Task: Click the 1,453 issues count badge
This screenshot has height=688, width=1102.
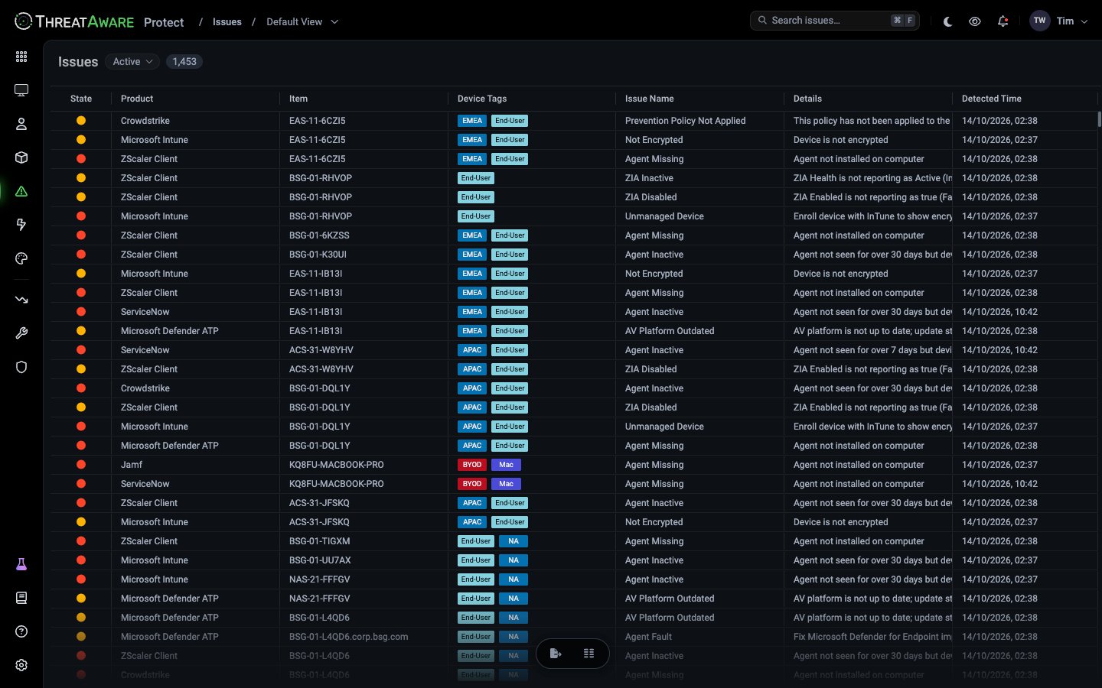Action: 184,62
